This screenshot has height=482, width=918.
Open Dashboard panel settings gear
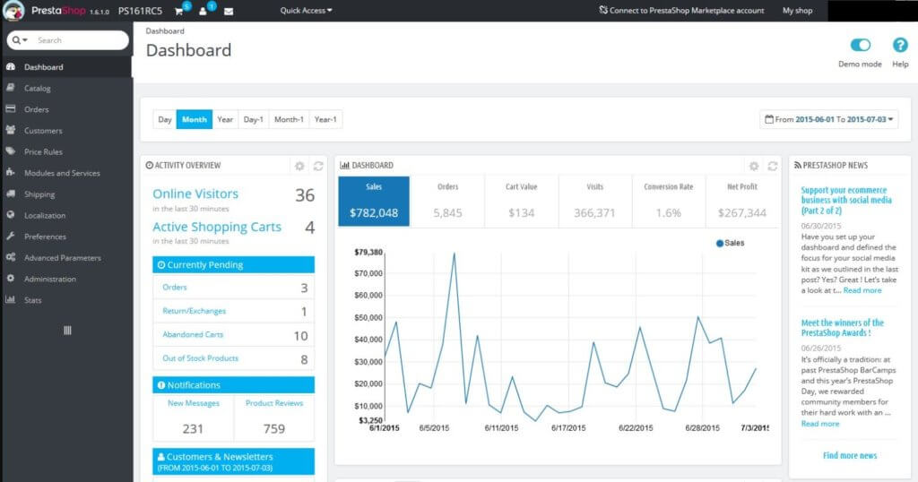[754, 166]
